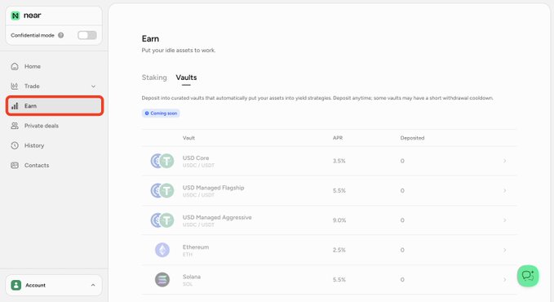Click the Account label in sidebar
Screen dimensions: 554x302
[x=35, y=285]
